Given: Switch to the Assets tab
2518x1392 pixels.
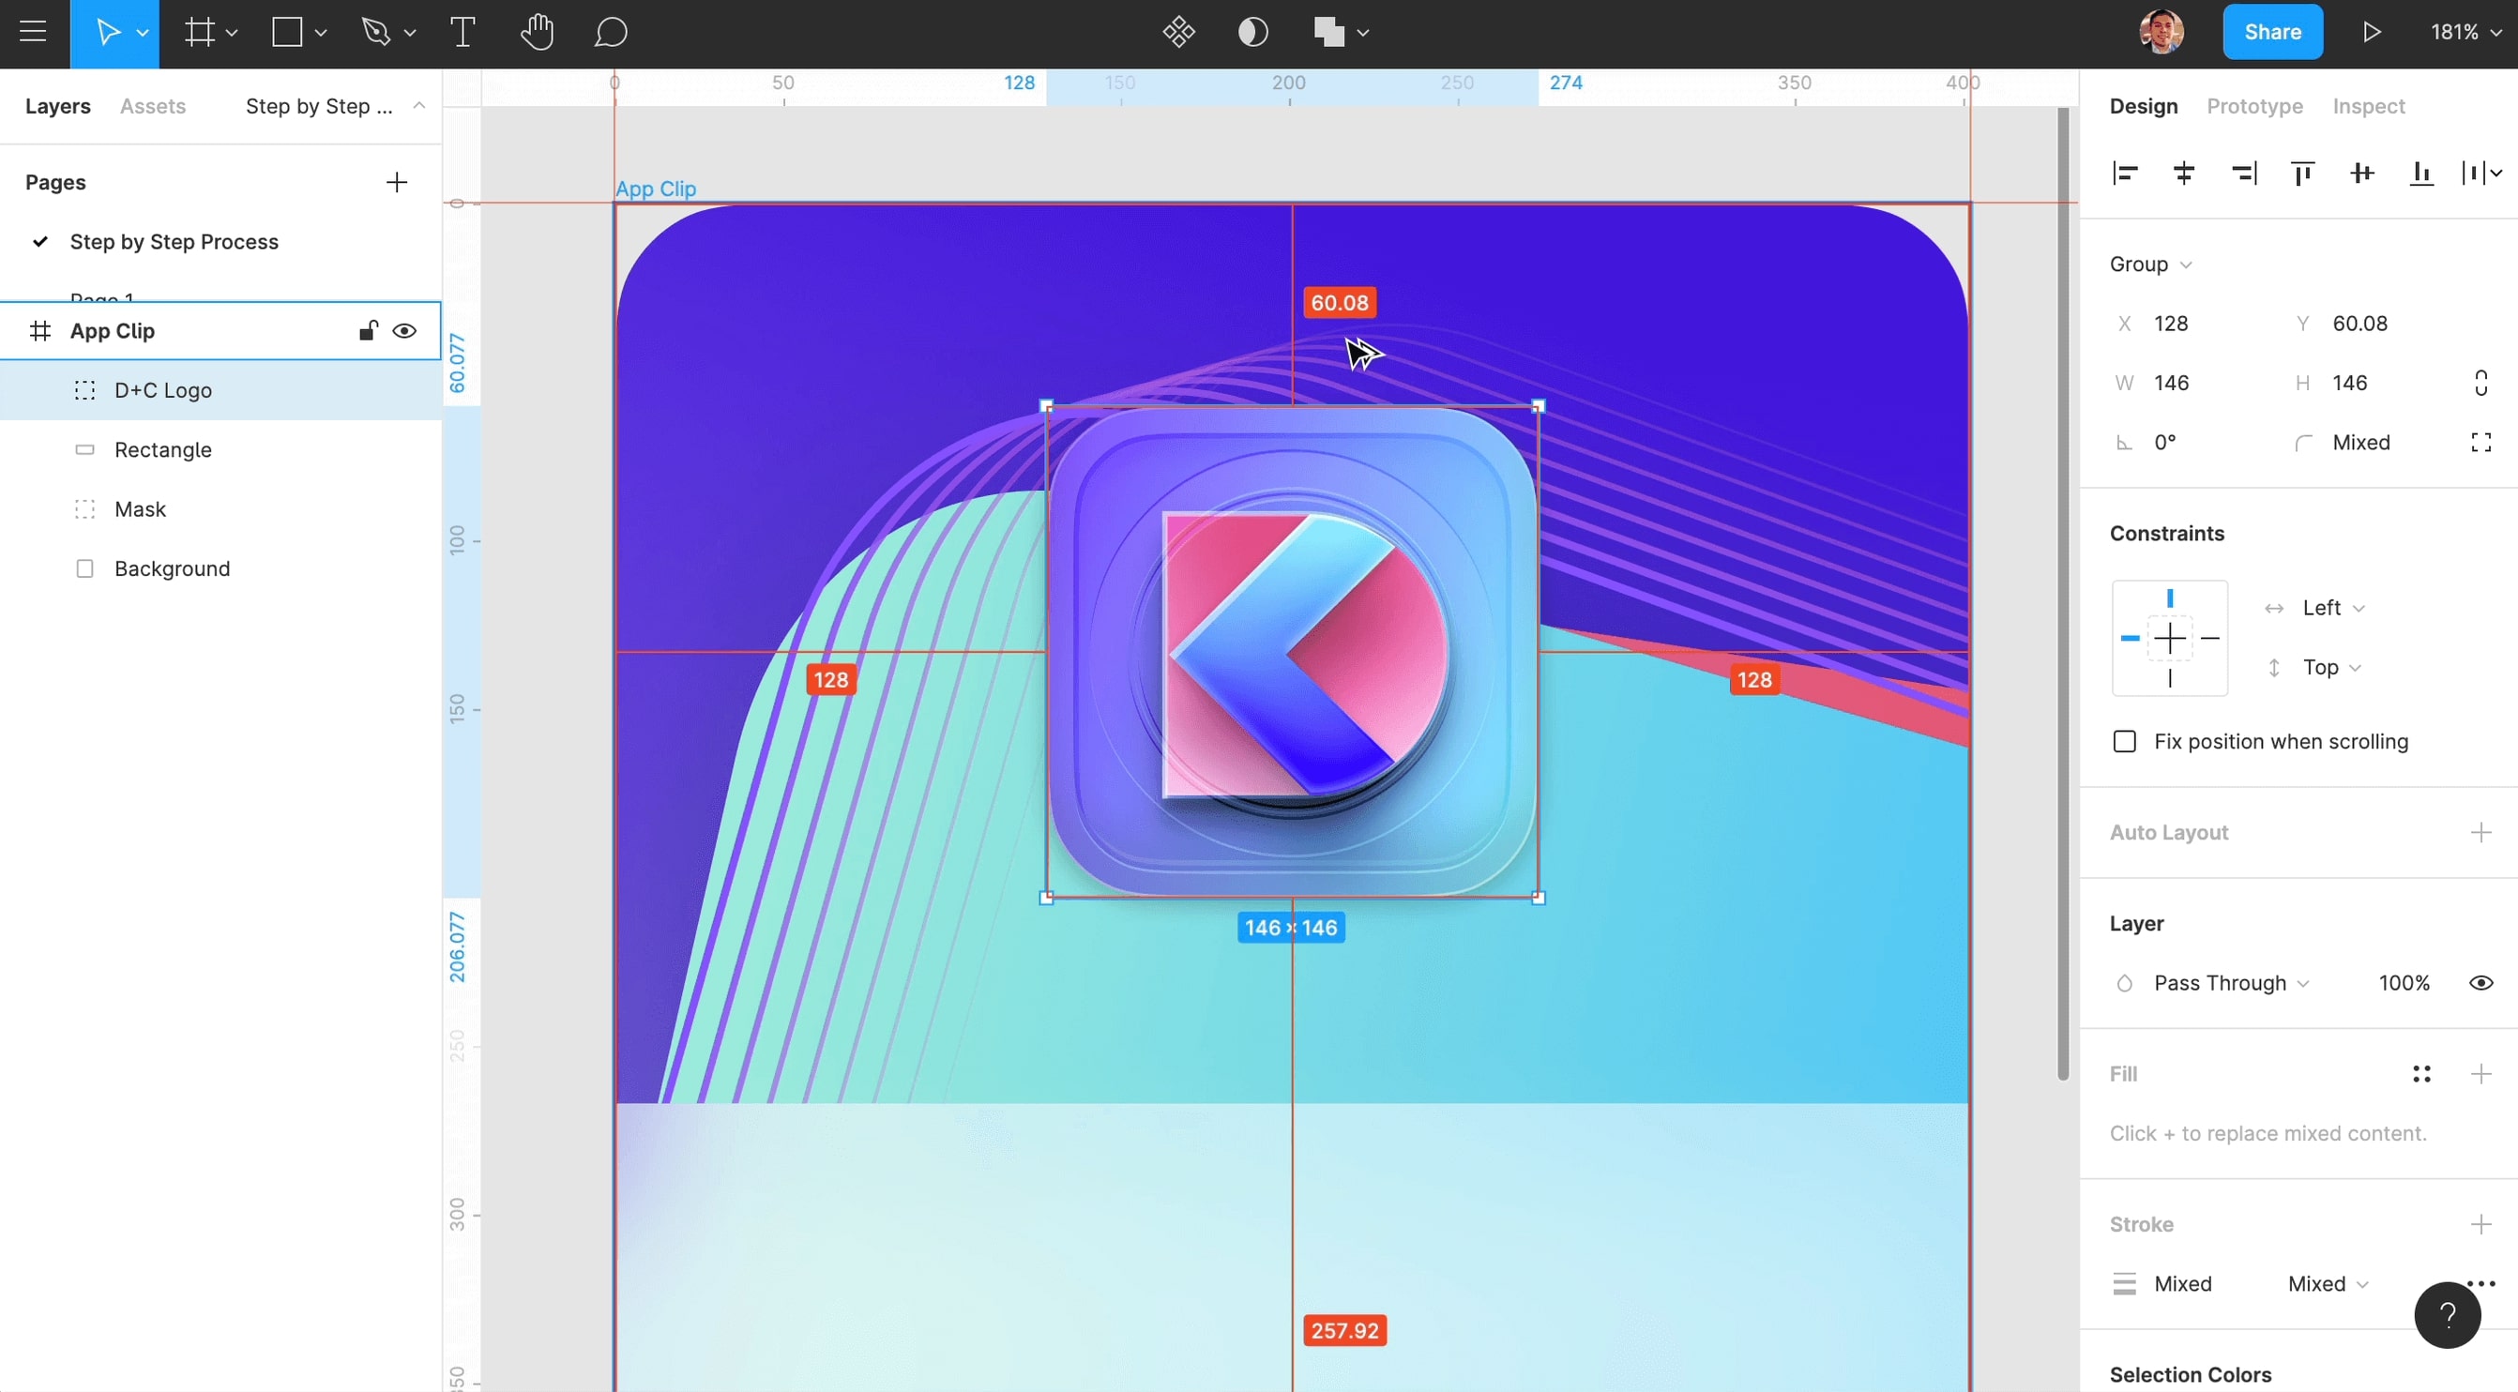Looking at the screenshot, I should (153, 107).
